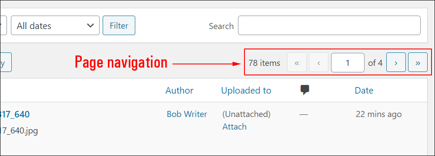Click the Attach link
The width and height of the screenshot is (435, 156).
click(x=234, y=127)
